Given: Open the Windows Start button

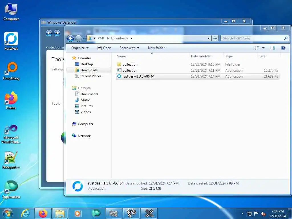Looking at the screenshot, I should pos(8,213).
